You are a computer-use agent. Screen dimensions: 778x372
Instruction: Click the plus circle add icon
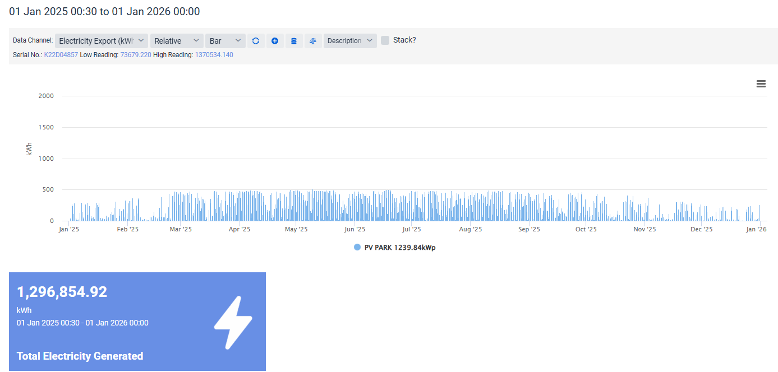[275, 41]
